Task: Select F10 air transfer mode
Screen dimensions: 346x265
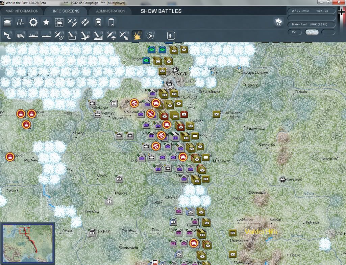Action: click(x=124, y=36)
